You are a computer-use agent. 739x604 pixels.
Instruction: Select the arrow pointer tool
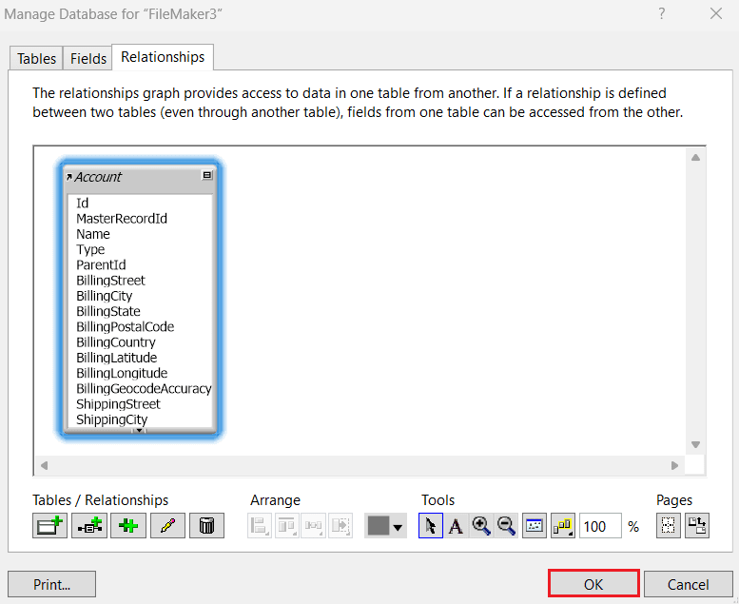click(x=430, y=526)
